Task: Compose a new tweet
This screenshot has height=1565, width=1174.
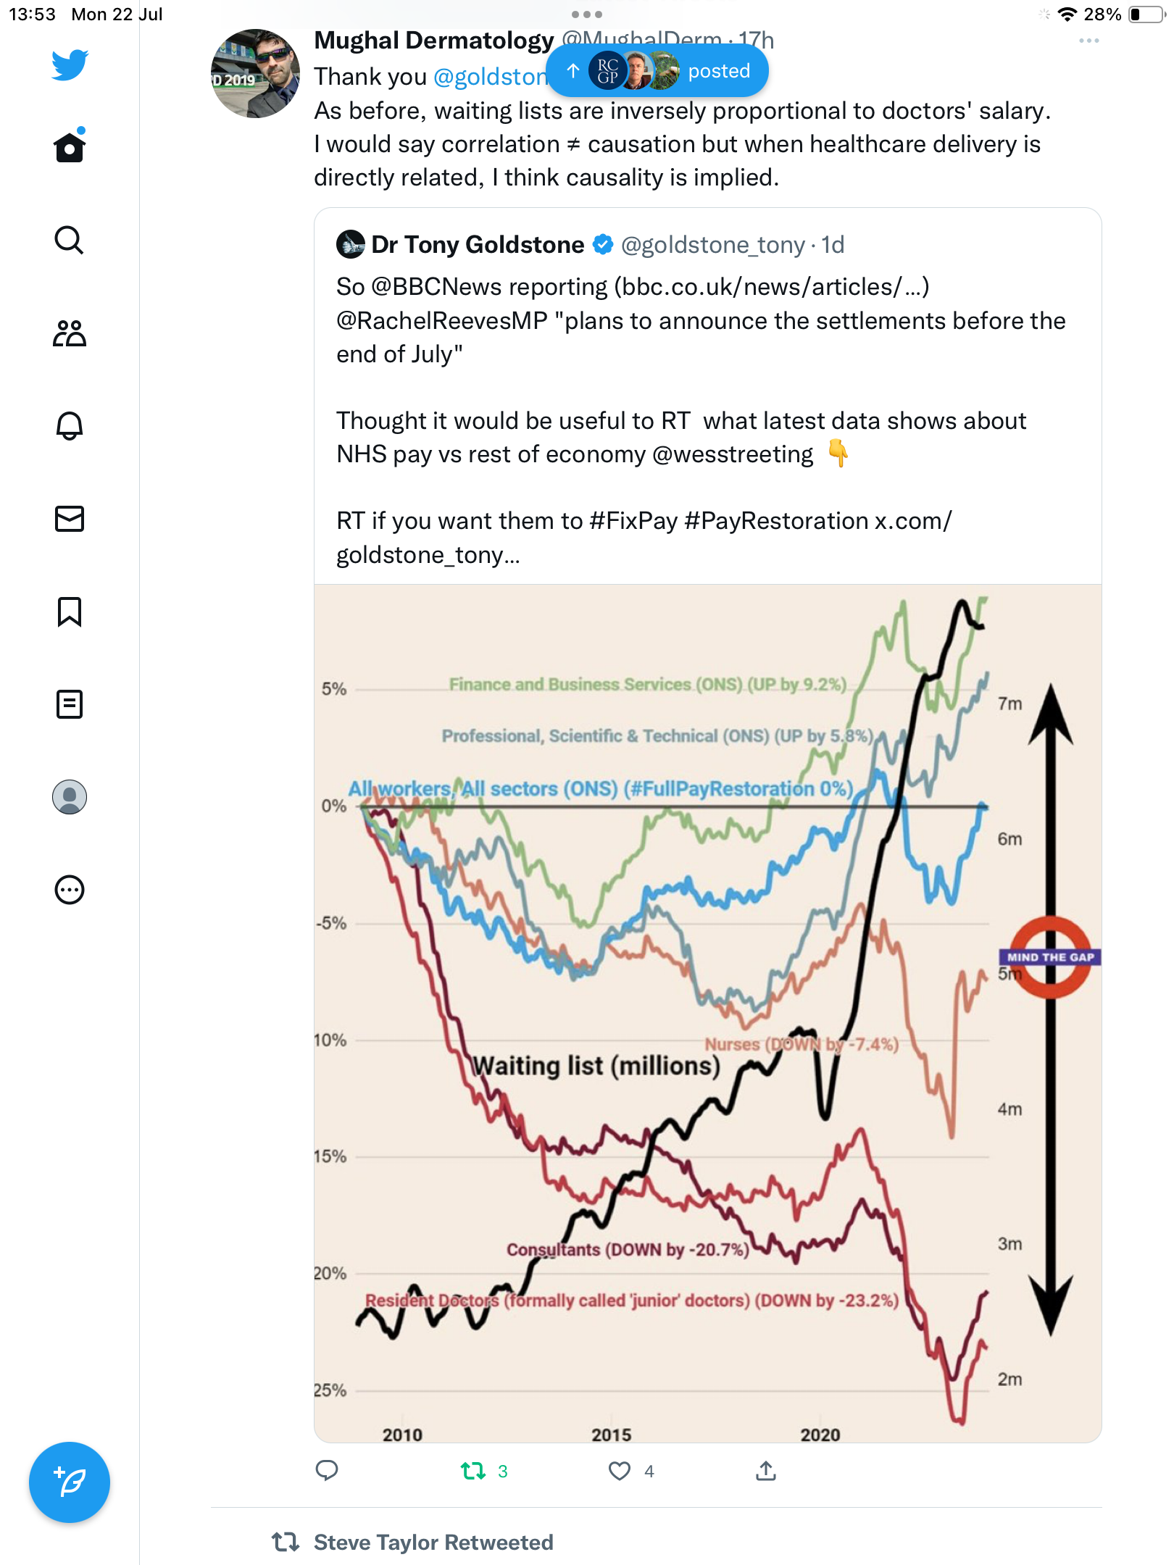Action: pyautogui.click(x=70, y=1482)
